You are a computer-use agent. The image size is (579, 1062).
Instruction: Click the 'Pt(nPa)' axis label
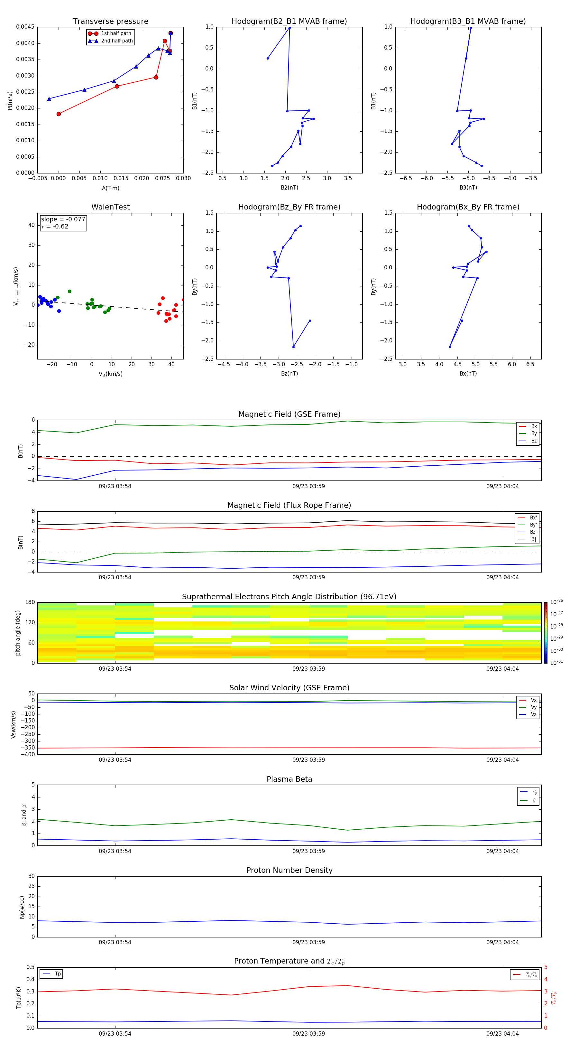[10, 100]
